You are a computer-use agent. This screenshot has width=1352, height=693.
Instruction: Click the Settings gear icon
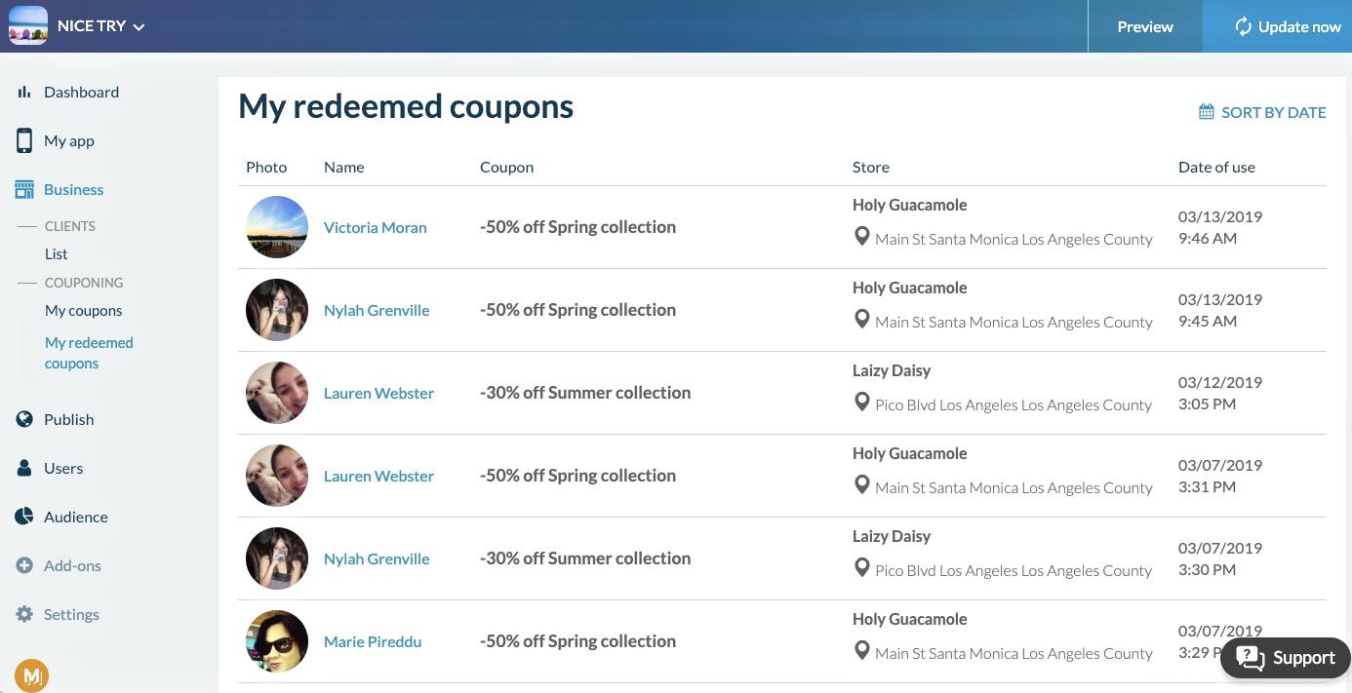coord(24,614)
